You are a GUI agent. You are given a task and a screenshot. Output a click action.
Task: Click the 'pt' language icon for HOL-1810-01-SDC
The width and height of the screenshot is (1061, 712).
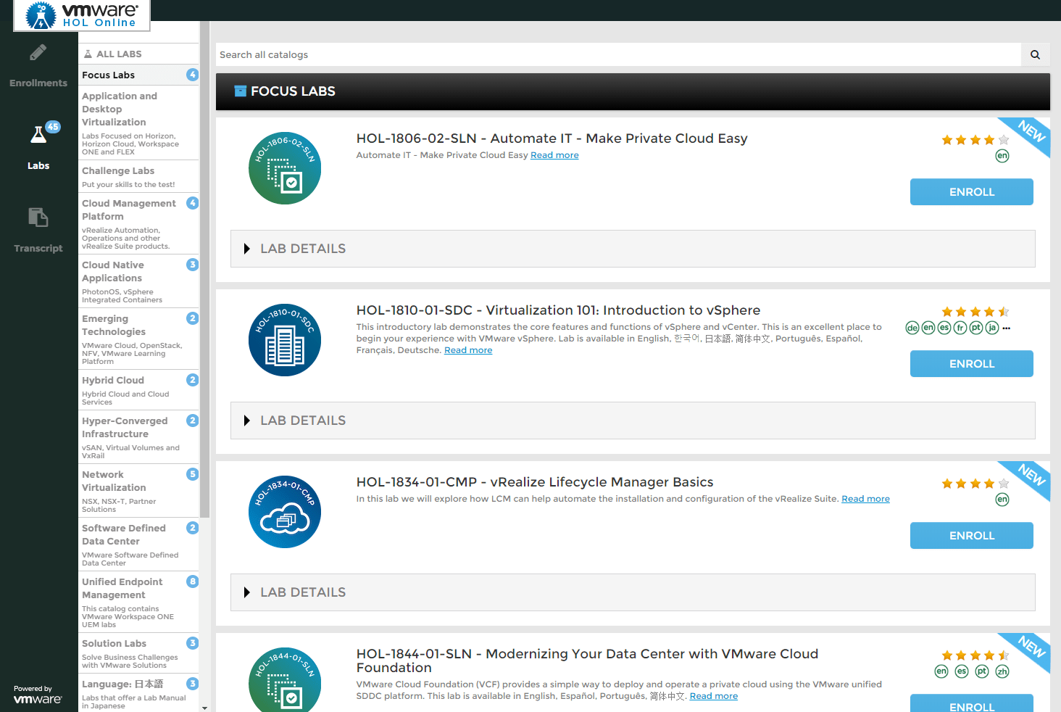pos(976,328)
